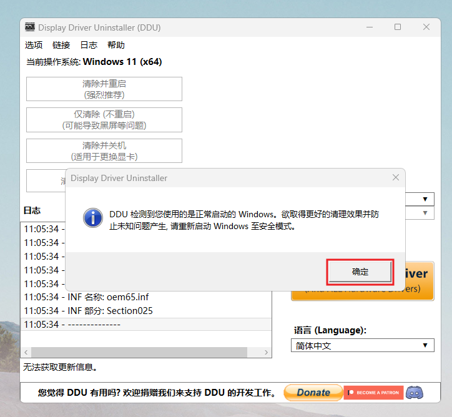Click the Donate PayPal button

click(313, 393)
